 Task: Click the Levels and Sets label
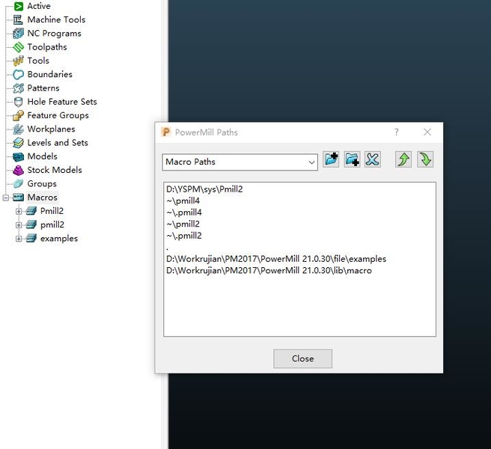[x=58, y=143]
